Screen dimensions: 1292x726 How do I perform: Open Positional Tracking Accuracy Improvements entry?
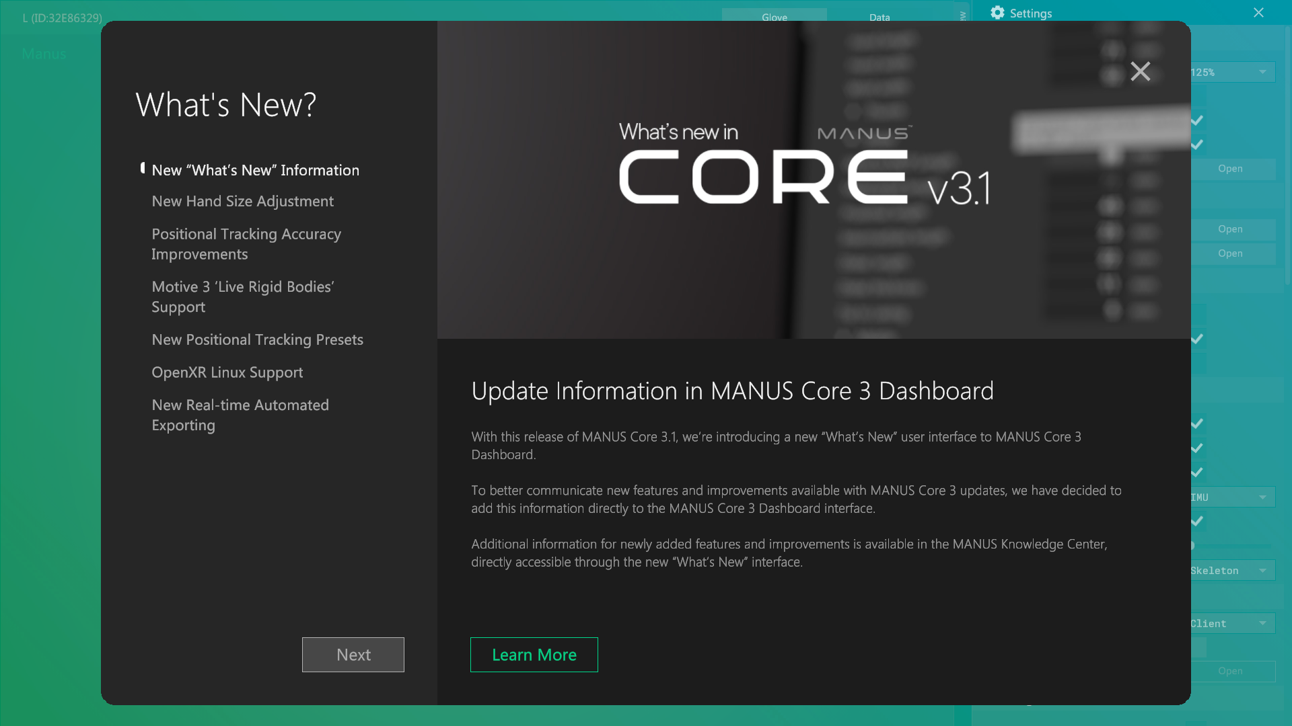point(246,244)
